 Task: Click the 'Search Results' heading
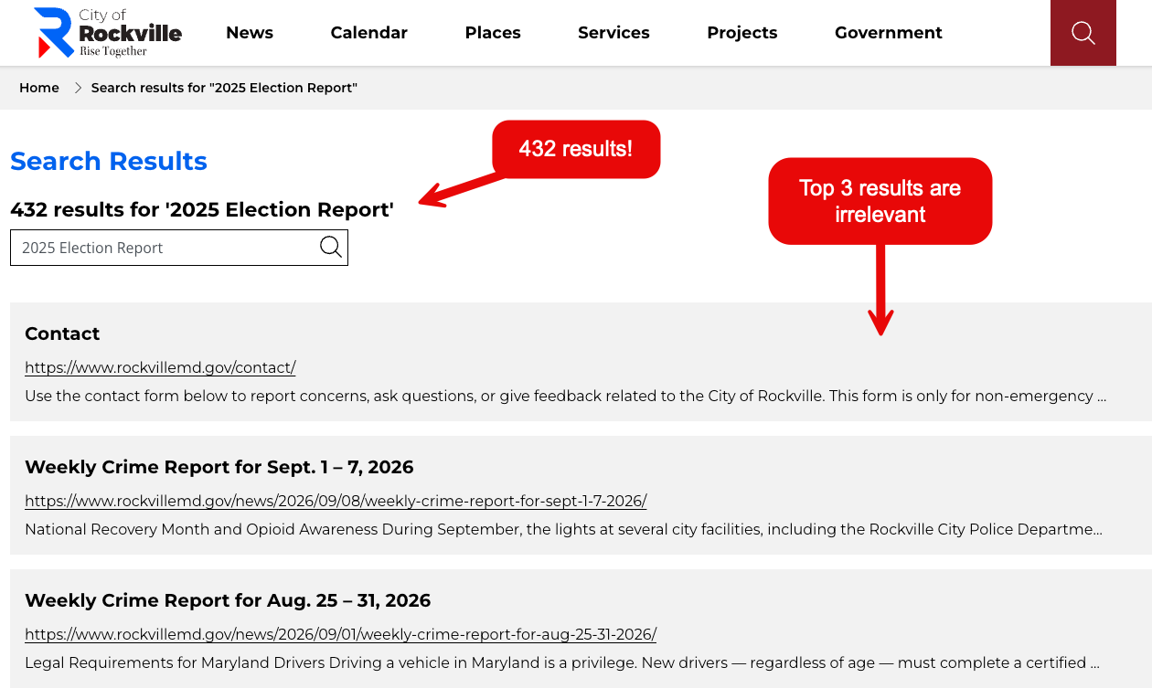109,161
